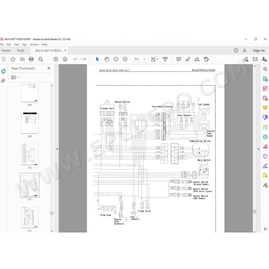269x269 pixels.
Task: Open the Organize Pages tool
Action: 265,88
